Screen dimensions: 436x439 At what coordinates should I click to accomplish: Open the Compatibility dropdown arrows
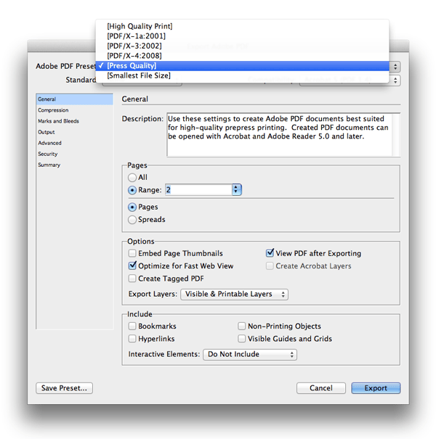395,81
